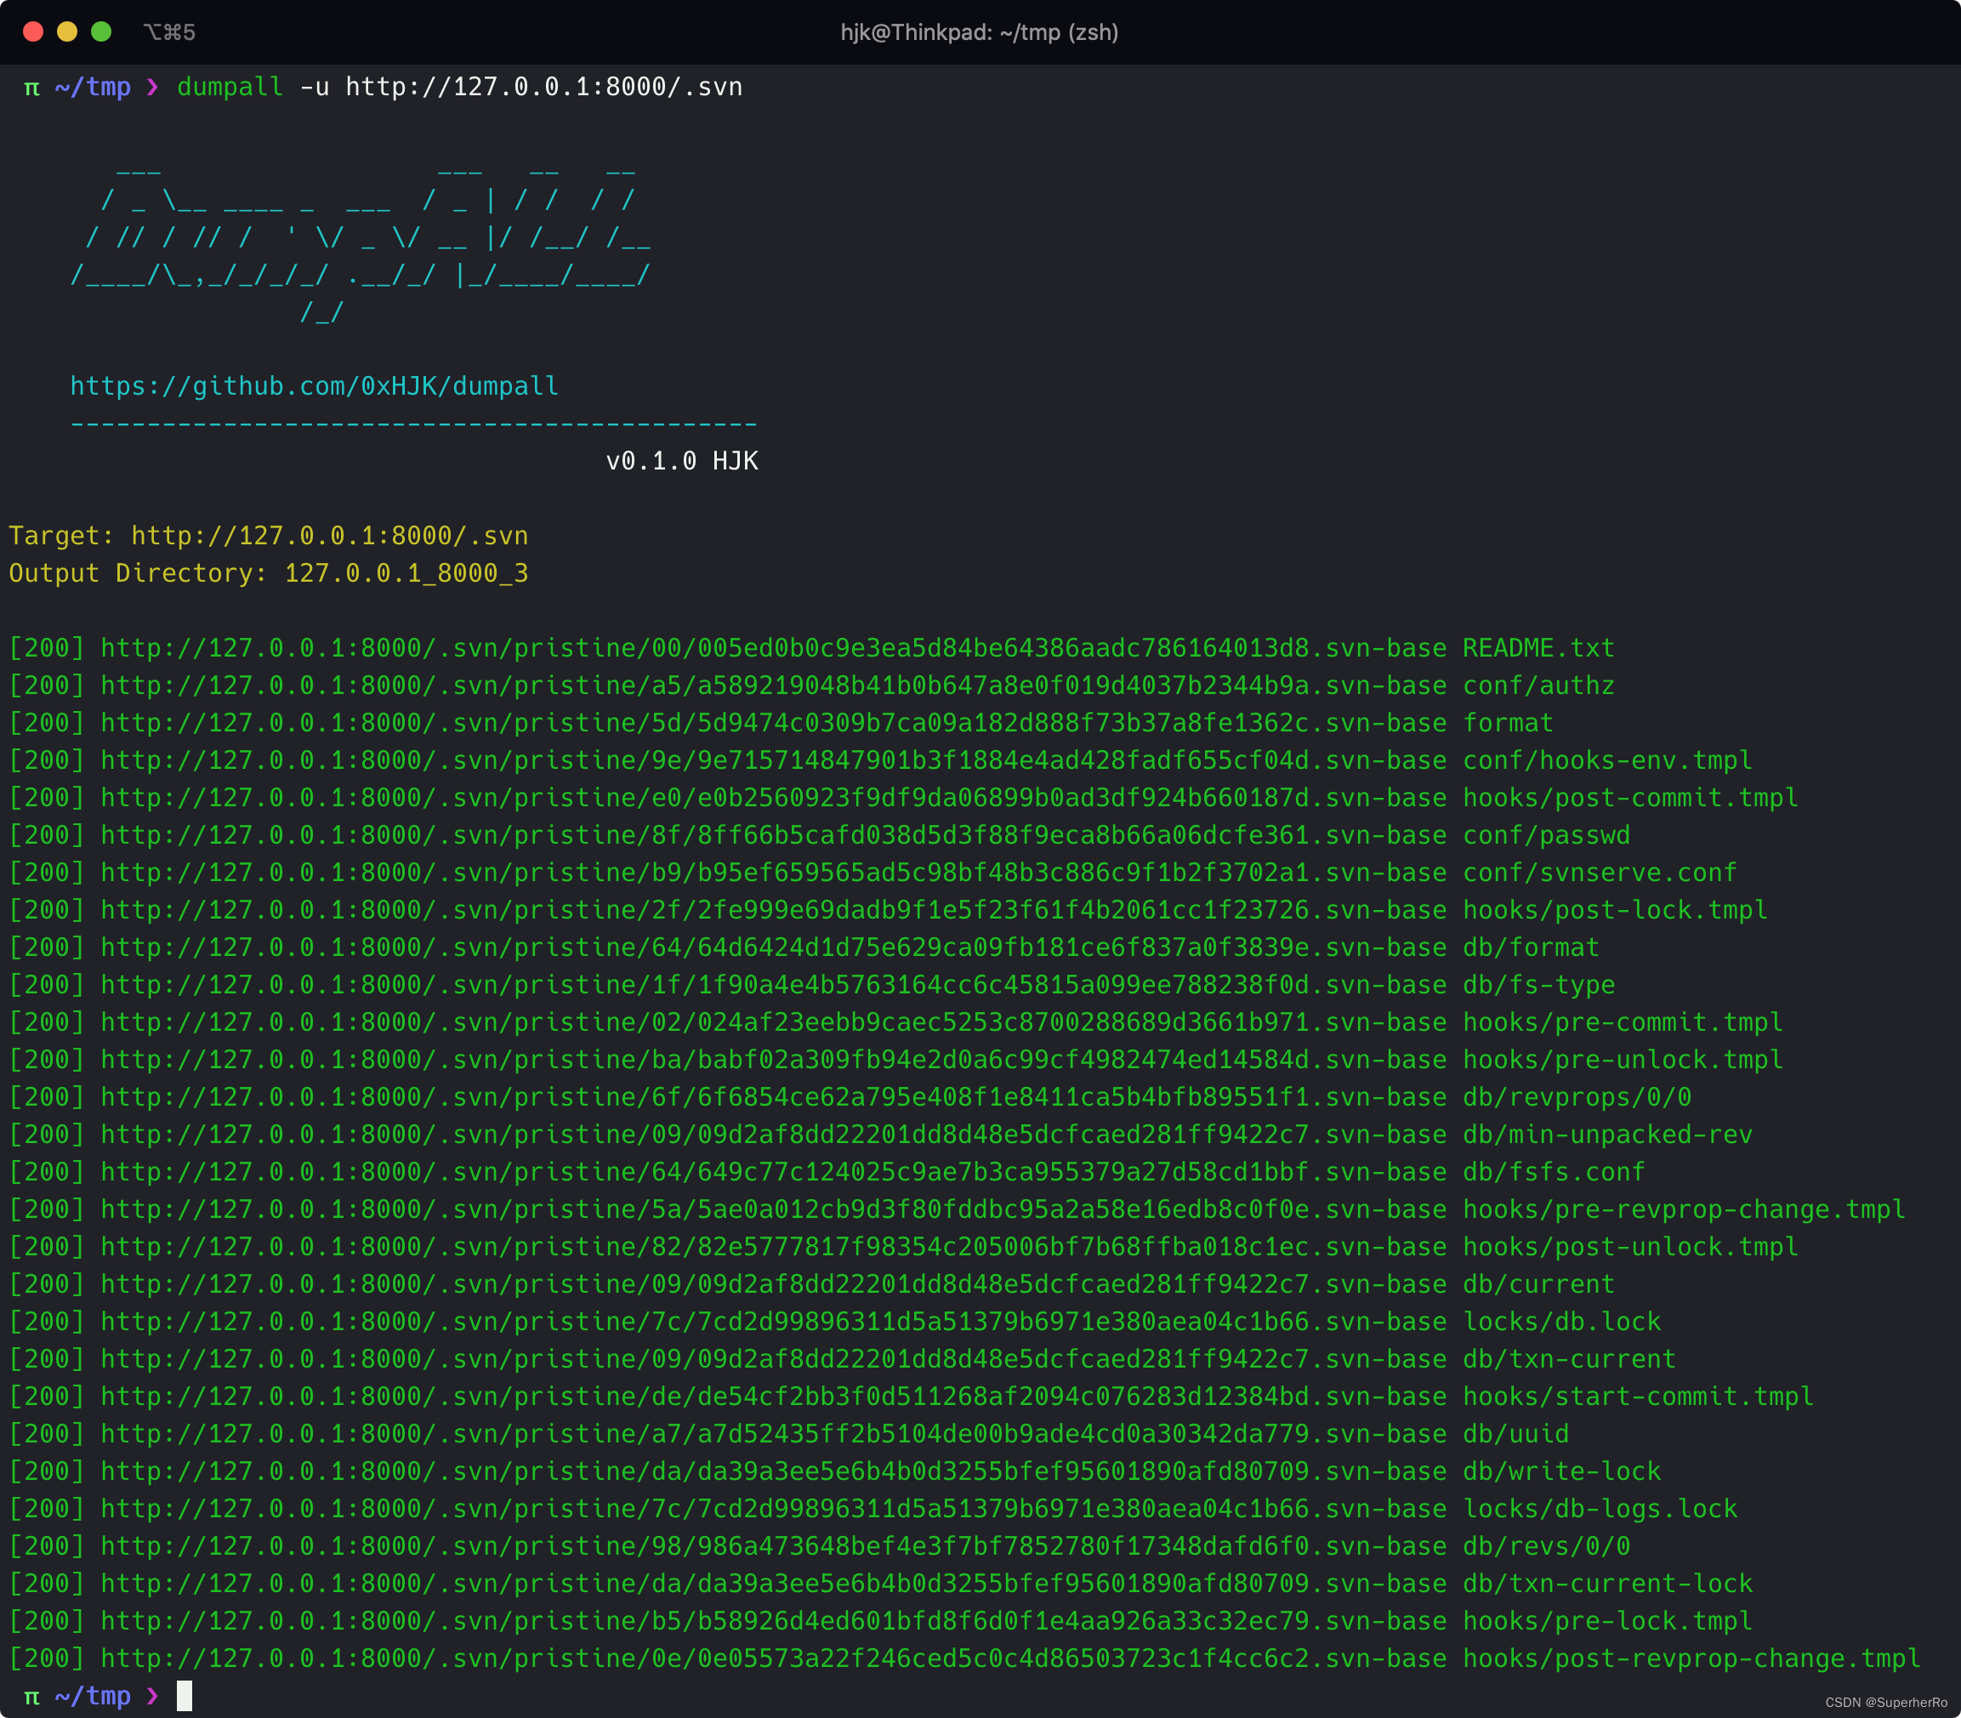Click the conf/authz file name
The width and height of the screenshot is (1961, 1718).
click(1538, 685)
